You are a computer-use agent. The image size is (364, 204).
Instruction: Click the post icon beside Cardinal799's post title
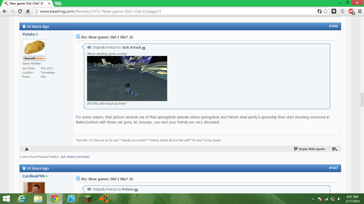(78, 178)
